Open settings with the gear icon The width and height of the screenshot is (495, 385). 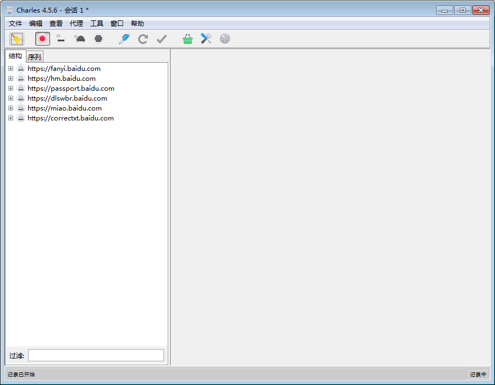(x=225, y=39)
